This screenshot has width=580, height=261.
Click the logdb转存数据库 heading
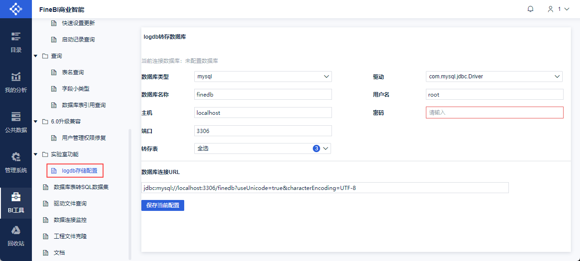click(165, 37)
